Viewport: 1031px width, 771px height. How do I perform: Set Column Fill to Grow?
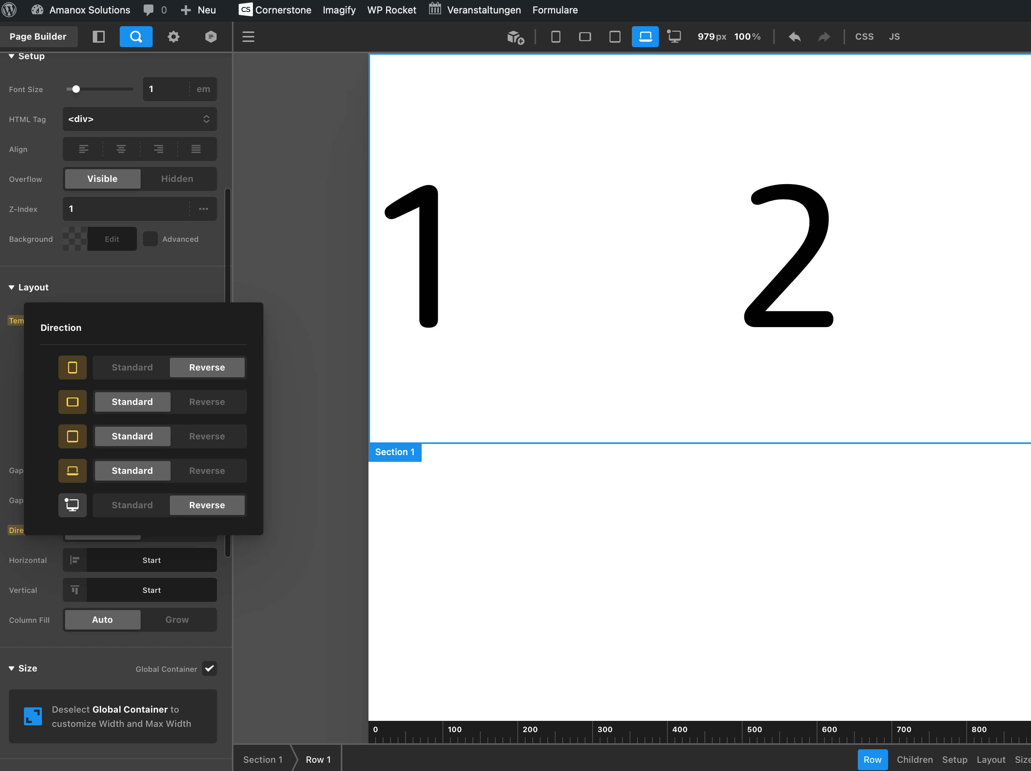point(177,619)
